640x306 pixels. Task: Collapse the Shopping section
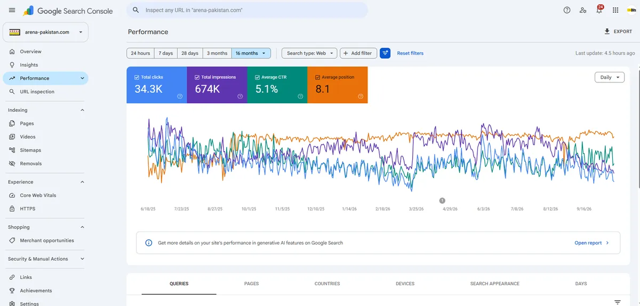coord(82,227)
